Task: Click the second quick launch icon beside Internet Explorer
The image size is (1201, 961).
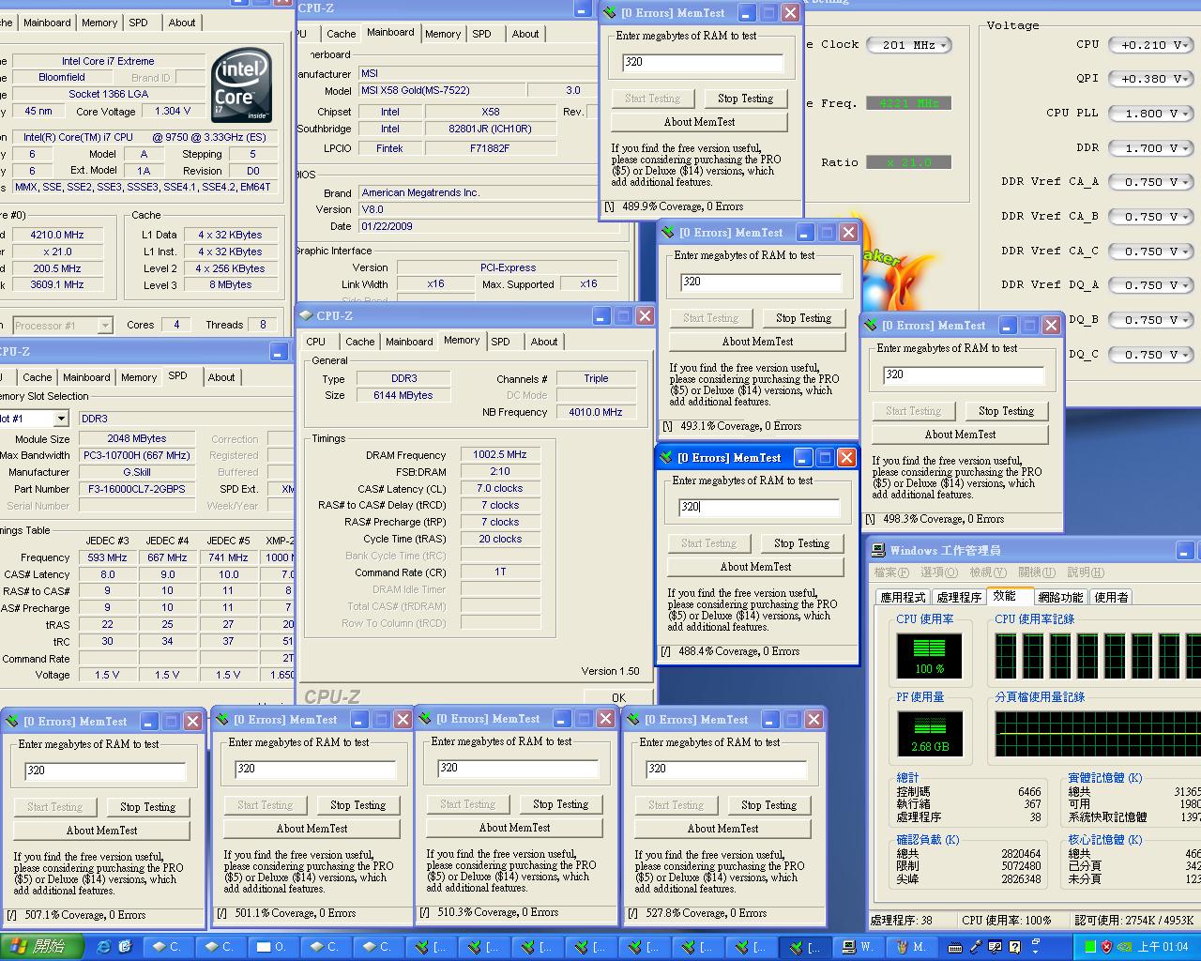Action: click(x=125, y=947)
